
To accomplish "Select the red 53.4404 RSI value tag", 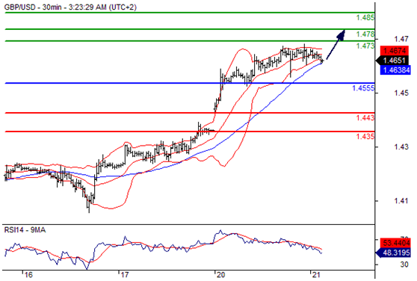I will point(395,242).
